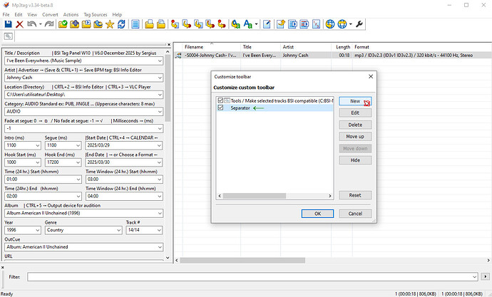Click the Reset button

click(355, 195)
